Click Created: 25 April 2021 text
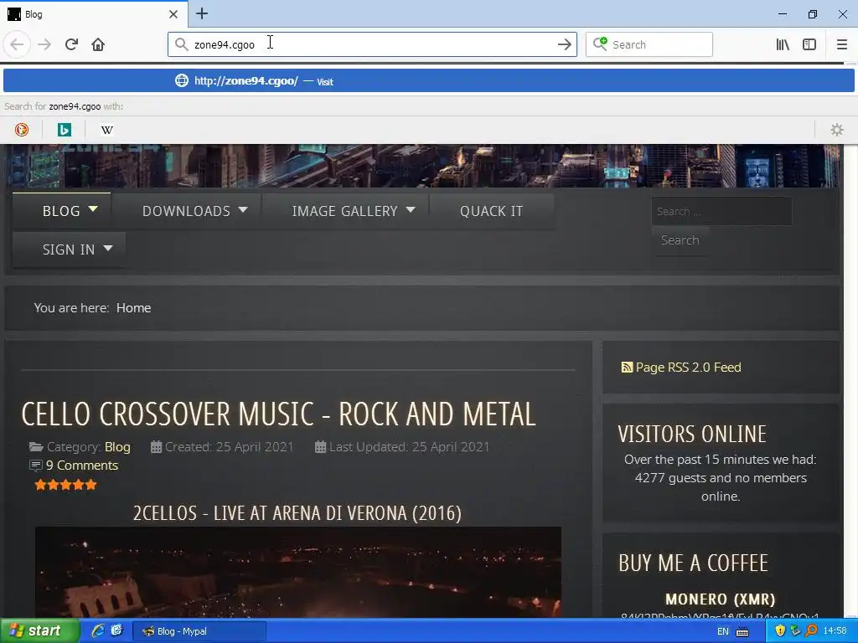Viewport: 858px width, 643px height. pos(230,447)
